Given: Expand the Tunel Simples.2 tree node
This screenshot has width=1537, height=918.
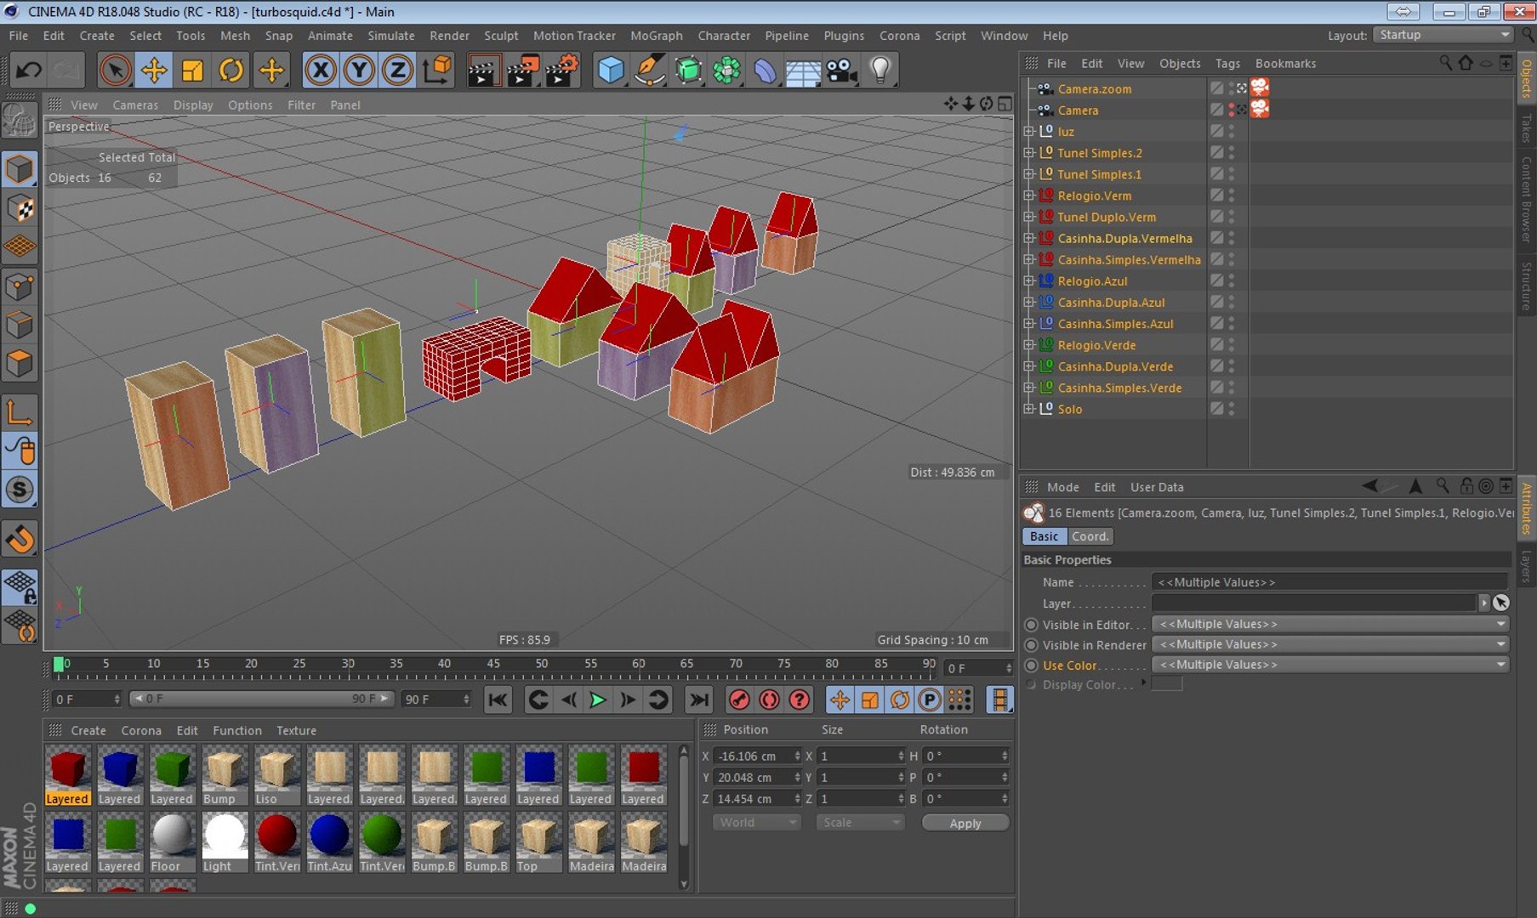Looking at the screenshot, I should pos(1028,153).
